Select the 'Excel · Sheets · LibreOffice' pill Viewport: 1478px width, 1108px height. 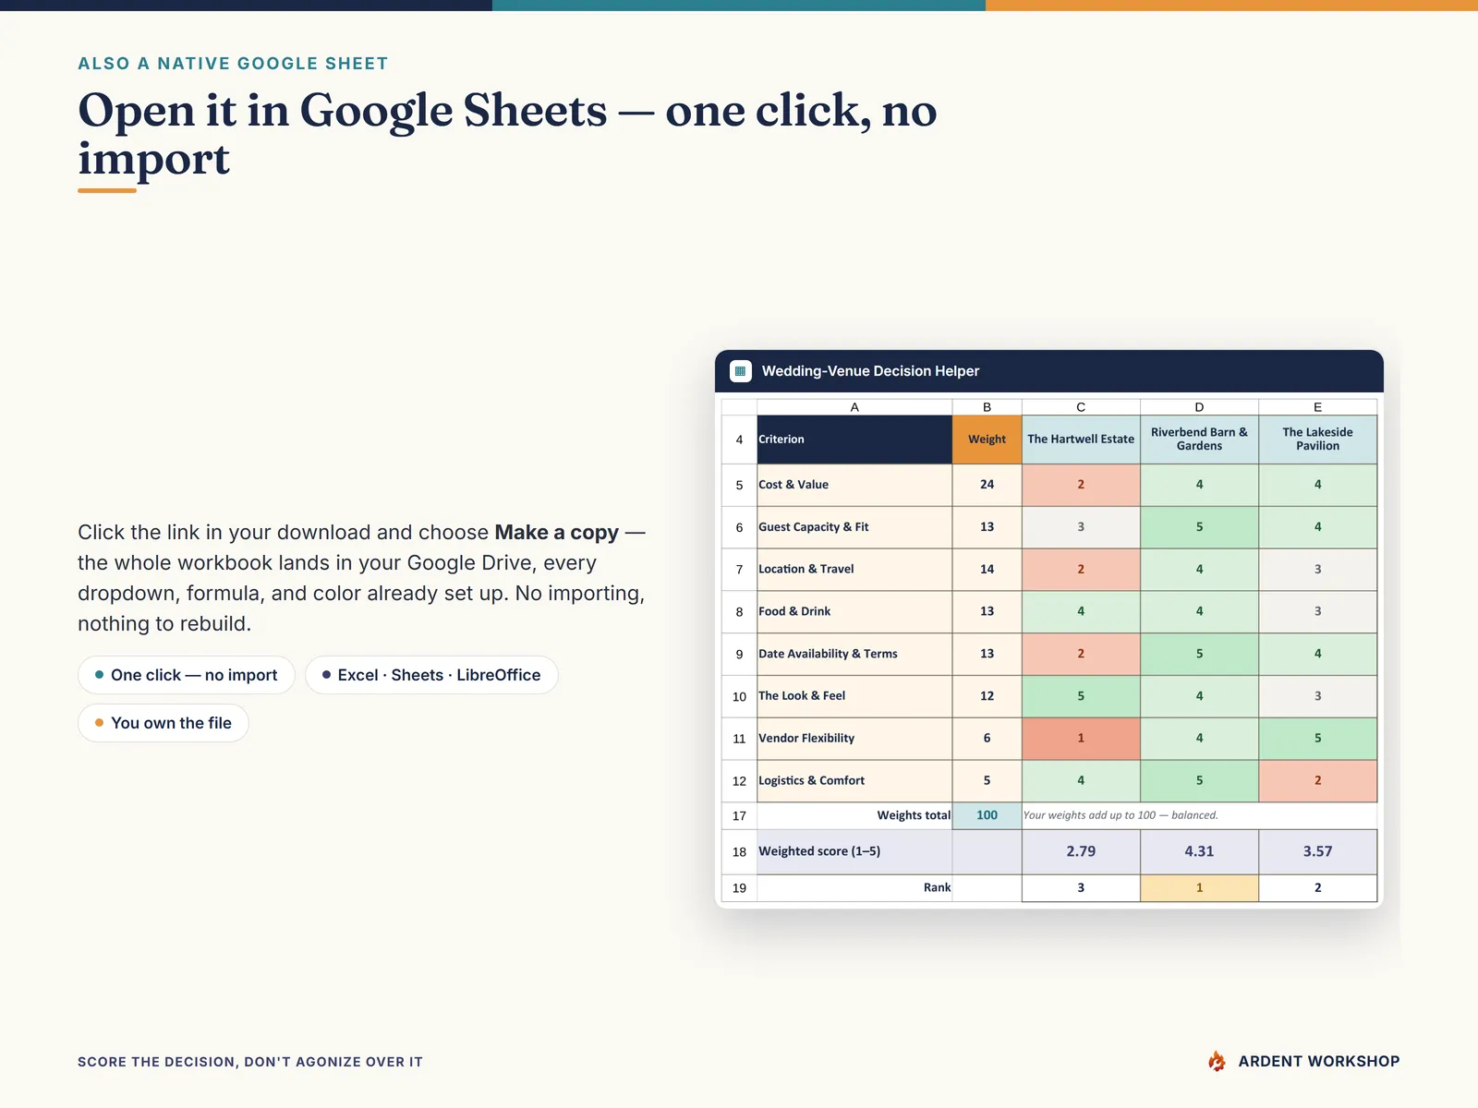tap(431, 675)
